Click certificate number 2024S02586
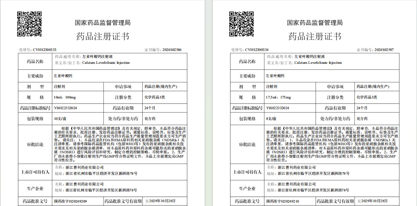Viewport: 417px width, 206px height. 172,50
